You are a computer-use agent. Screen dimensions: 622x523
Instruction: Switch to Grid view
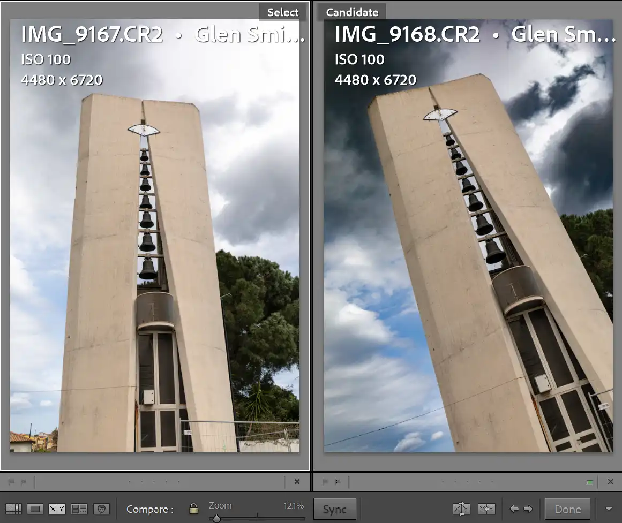click(13, 509)
